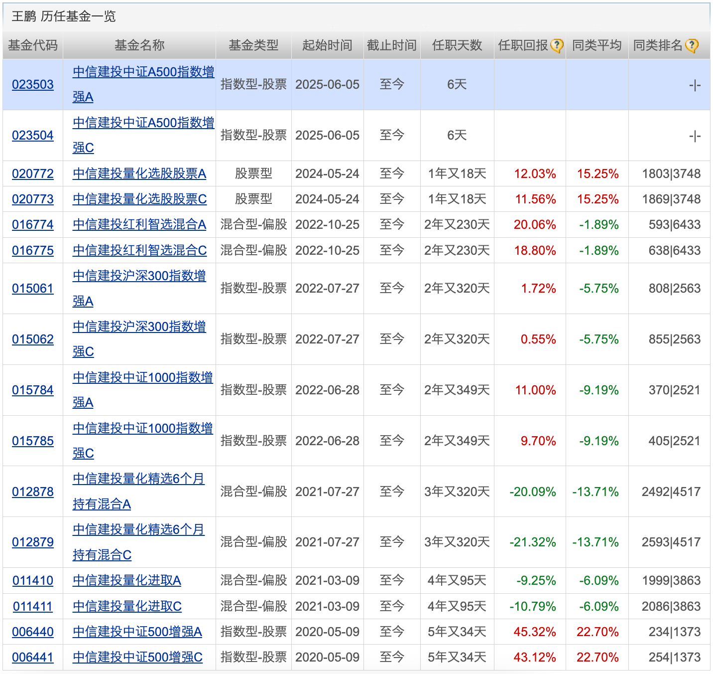The height and width of the screenshot is (674, 713).
Task: Open 中信建投中证500增强A fund link
Action: coord(137,632)
